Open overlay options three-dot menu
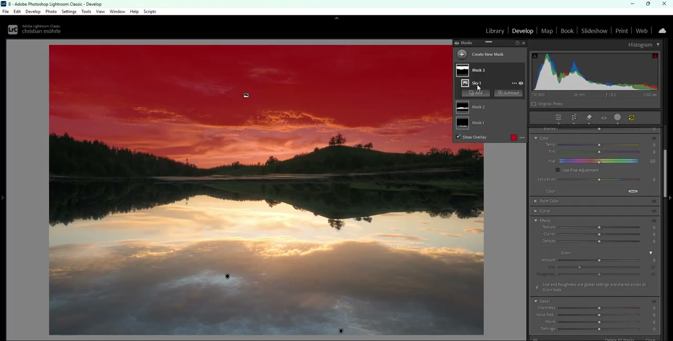This screenshot has height=341, width=673. 522,137
